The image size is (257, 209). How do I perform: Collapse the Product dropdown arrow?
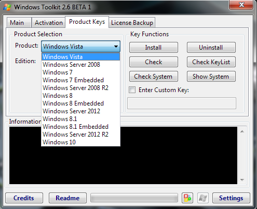point(116,47)
